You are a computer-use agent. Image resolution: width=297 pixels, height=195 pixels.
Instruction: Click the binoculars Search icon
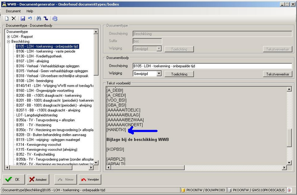tap(39, 18)
